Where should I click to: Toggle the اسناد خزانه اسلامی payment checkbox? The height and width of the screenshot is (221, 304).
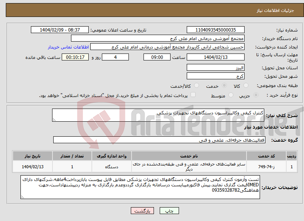click(193, 95)
